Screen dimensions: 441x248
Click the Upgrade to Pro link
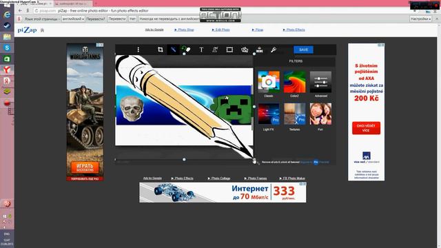click(x=314, y=163)
